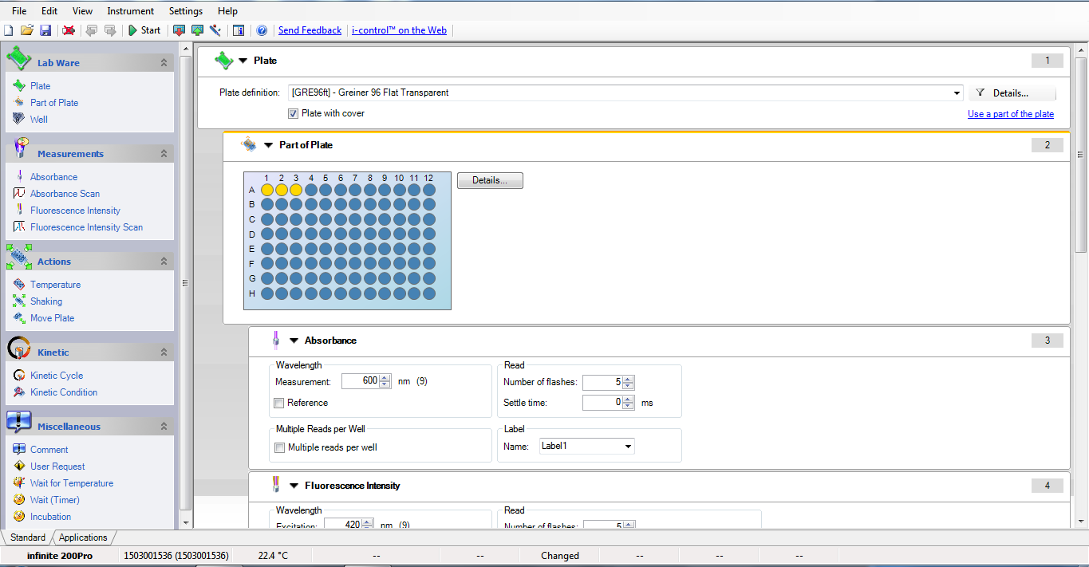Enable Multiple reads per well checkbox
This screenshot has height=567, width=1089.
(x=279, y=447)
